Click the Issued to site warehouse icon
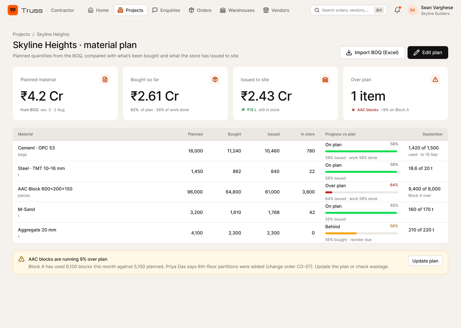Screen dimensions: 461x328 (325, 79)
